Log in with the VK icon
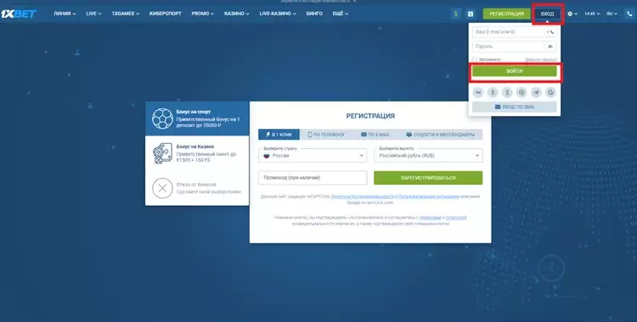The height and width of the screenshot is (322, 637). (x=478, y=92)
